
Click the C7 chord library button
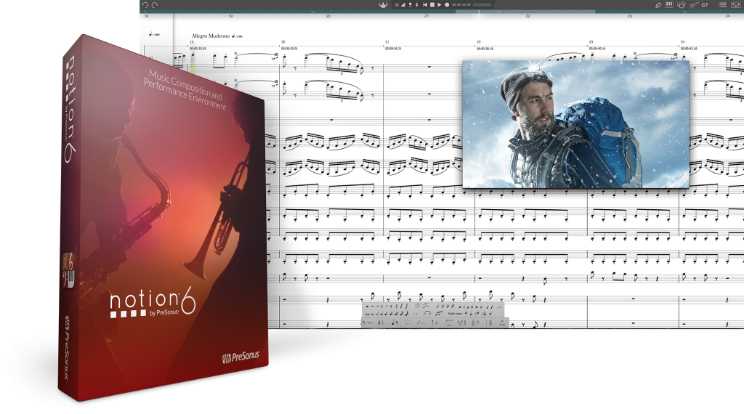tap(705, 5)
